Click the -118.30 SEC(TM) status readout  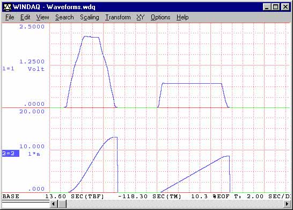tap(150, 197)
